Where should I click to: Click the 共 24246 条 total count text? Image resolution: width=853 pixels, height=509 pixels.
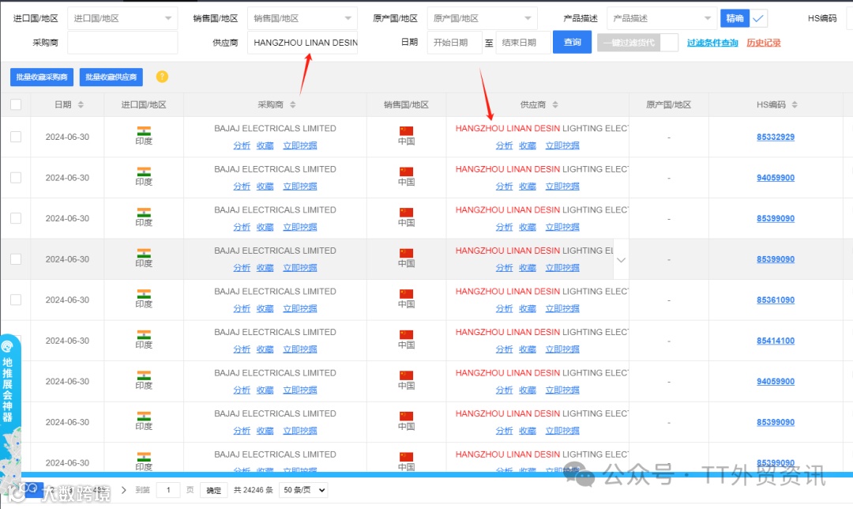pos(253,490)
